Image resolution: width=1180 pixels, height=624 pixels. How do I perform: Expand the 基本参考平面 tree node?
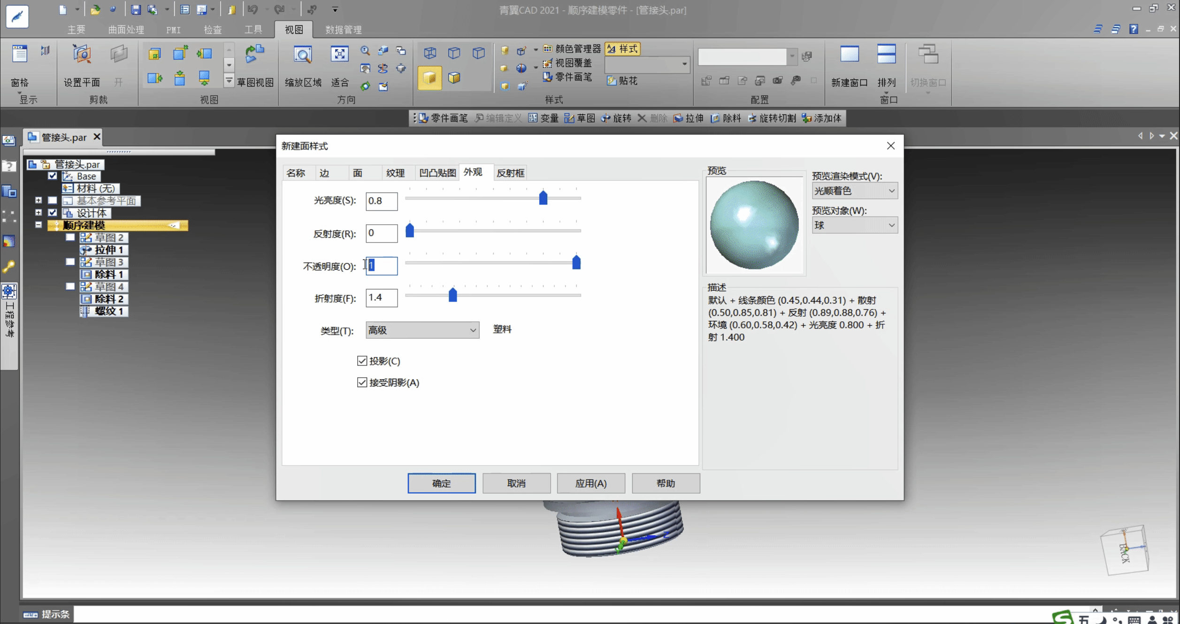click(38, 200)
